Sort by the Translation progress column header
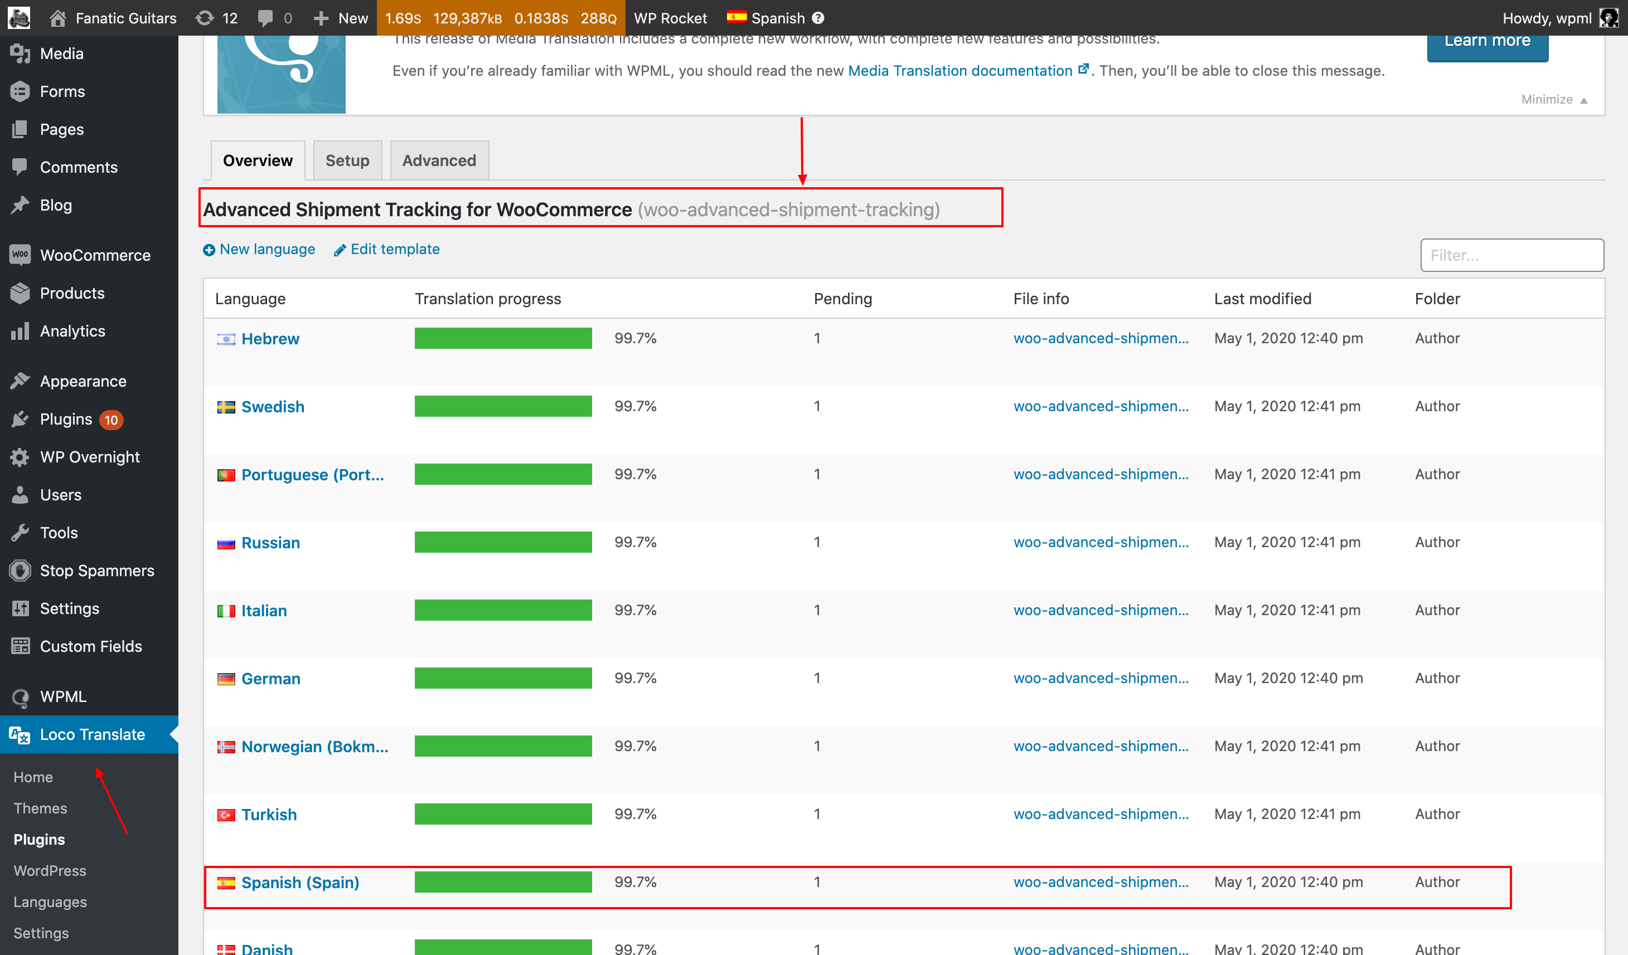The image size is (1628, 955). click(x=488, y=298)
